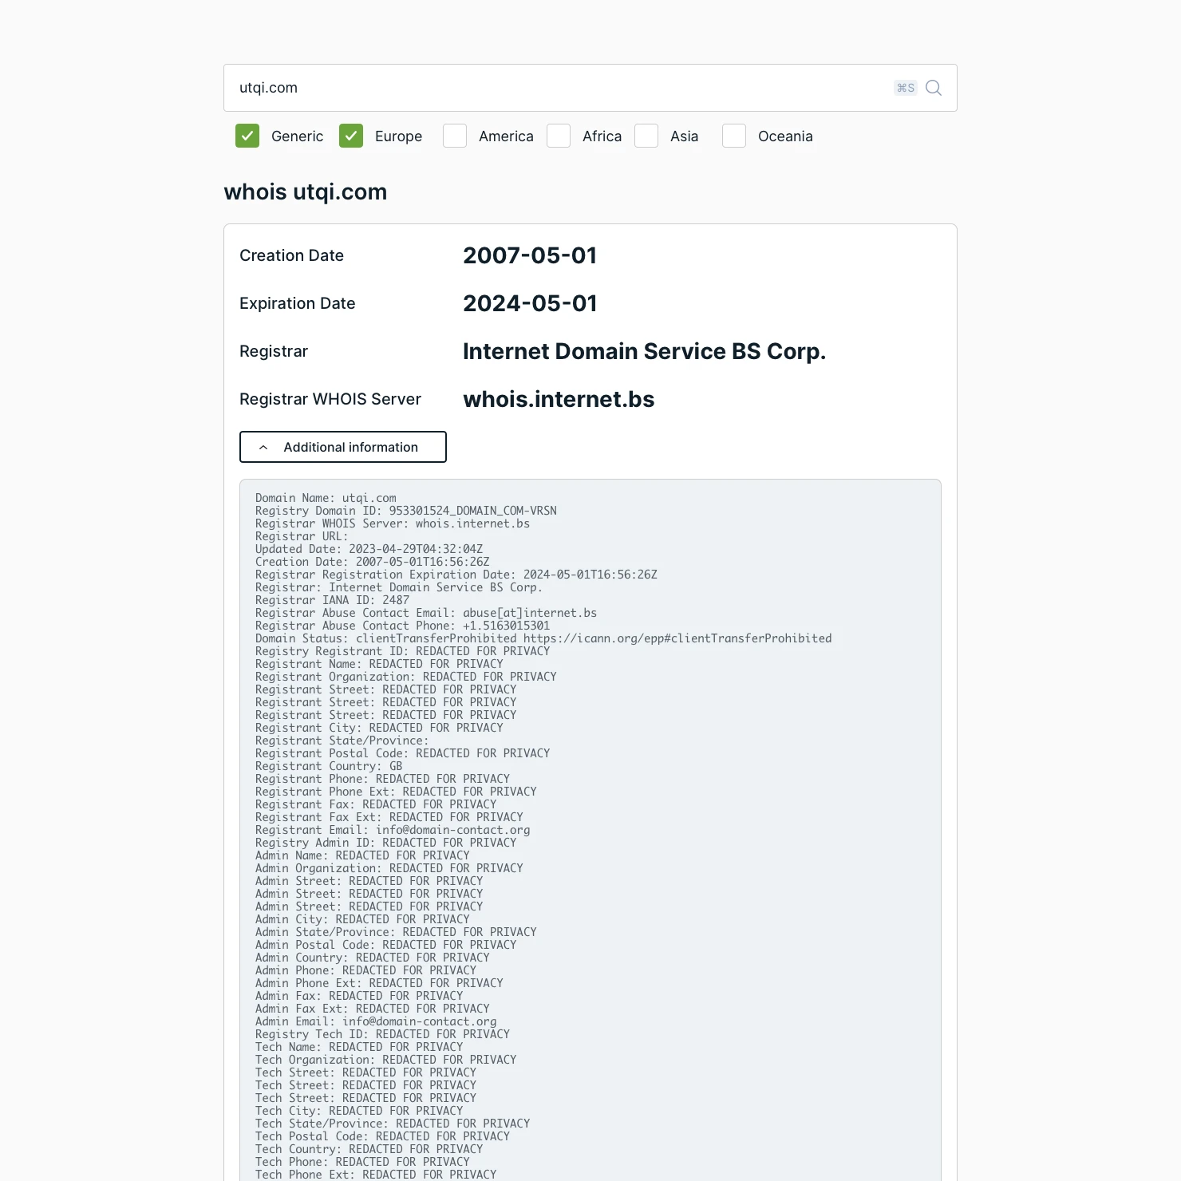Image resolution: width=1181 pixels, height=1181 pixels.
Task: Enable the Oceania checkbox
Action: pyautogui.click(x=734, y=136)
